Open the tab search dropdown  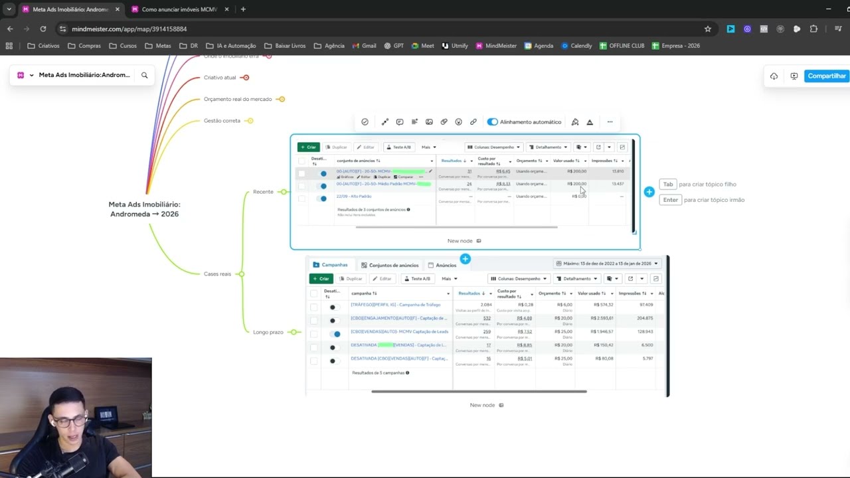[9, 9]
